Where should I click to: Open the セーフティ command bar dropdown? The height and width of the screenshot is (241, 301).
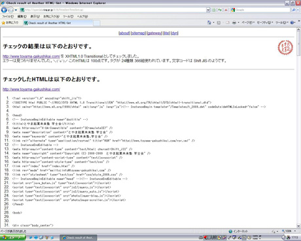coord(265,23)
